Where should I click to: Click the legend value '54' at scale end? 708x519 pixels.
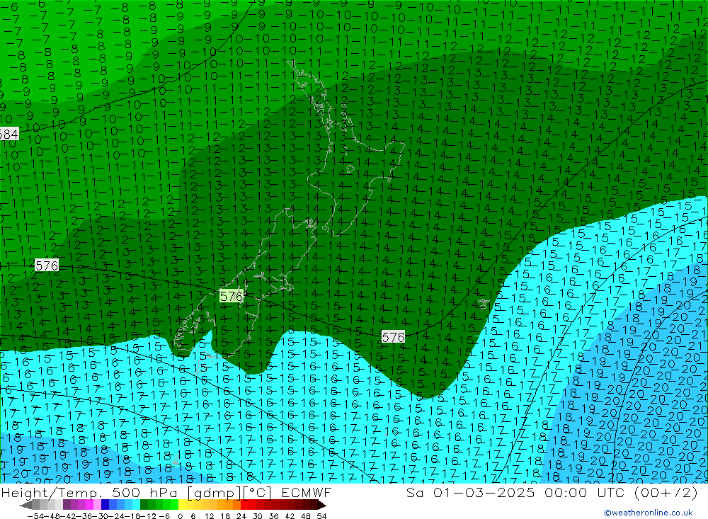pos(321,516)
